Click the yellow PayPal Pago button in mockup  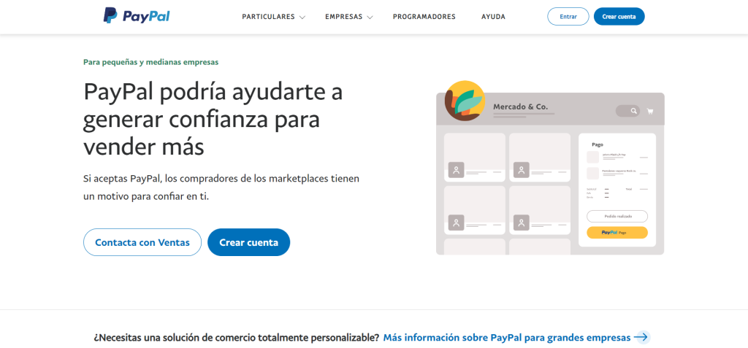pos(617,233)
